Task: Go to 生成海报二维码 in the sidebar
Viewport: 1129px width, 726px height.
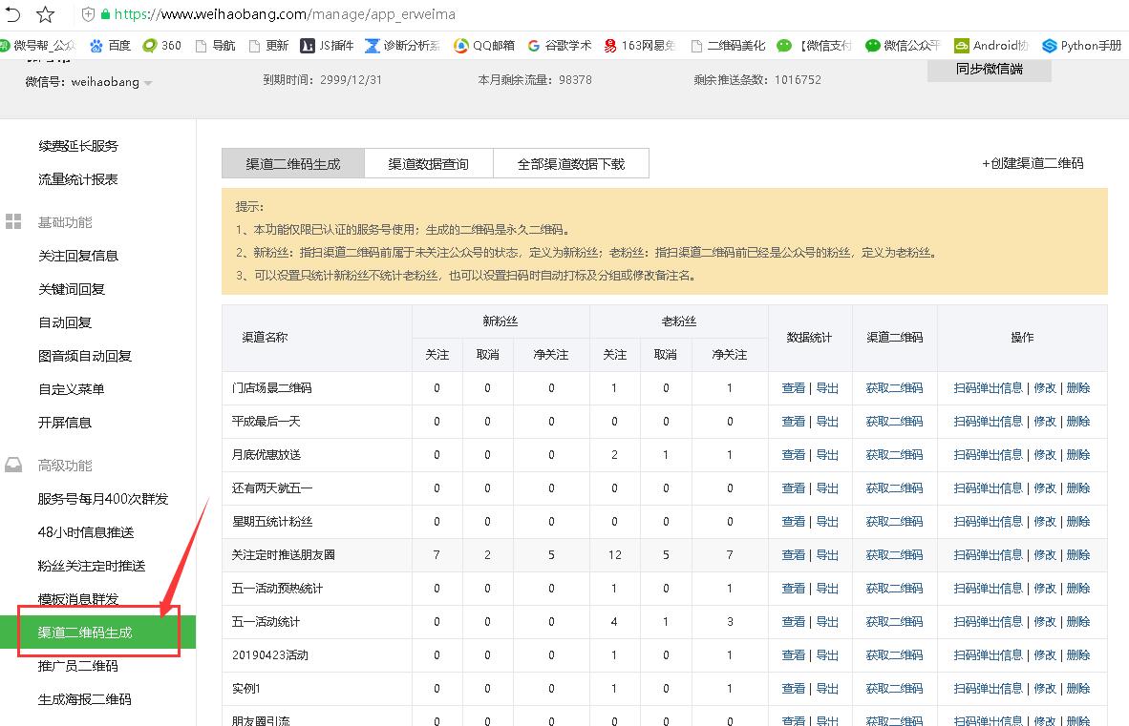Action: [85, 698]
